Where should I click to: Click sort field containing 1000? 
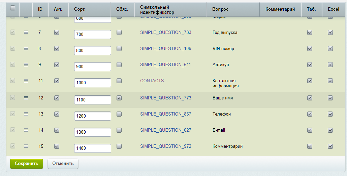point(92,83)
